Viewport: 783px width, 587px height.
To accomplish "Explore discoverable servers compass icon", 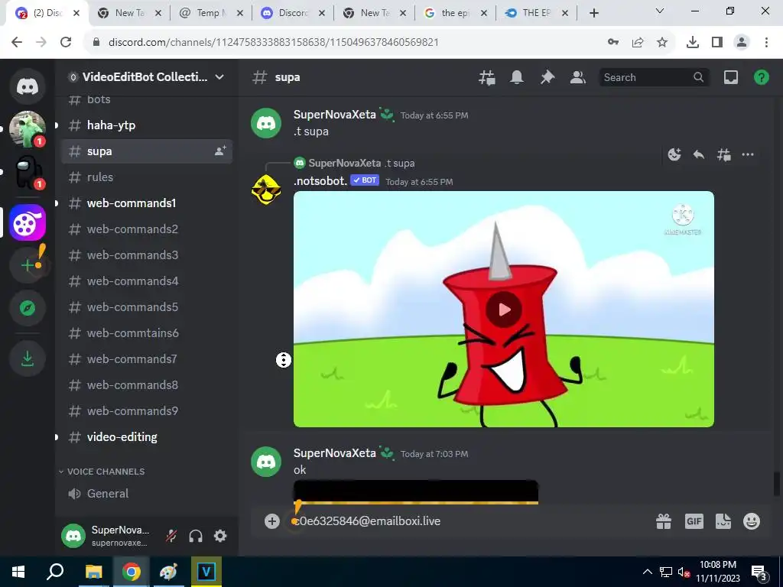I will (28, 308).
